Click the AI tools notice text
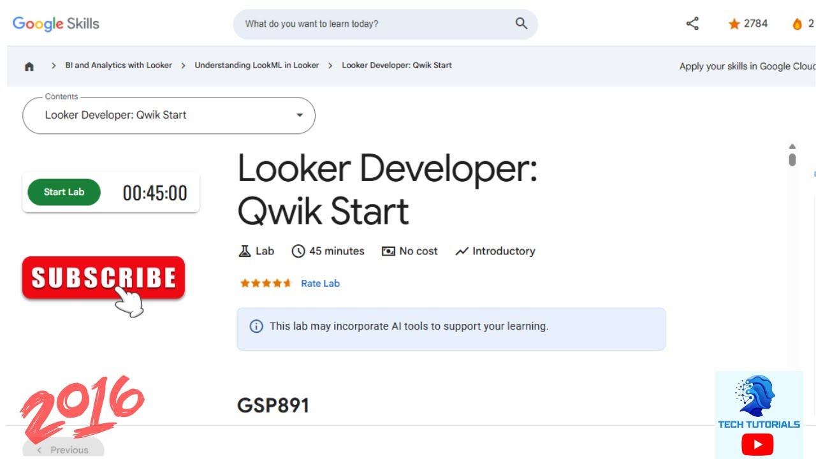Screen dimensions: 816x459 (x=409, y=326)
